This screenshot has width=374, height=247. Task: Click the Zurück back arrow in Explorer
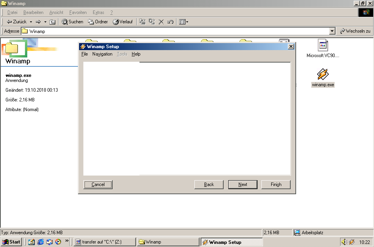click(16, 22)
